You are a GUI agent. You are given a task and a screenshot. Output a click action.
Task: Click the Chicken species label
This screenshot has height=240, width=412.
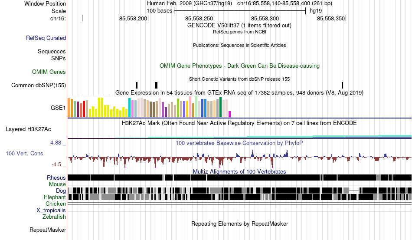pyautogui.click(x=56, y=204)
